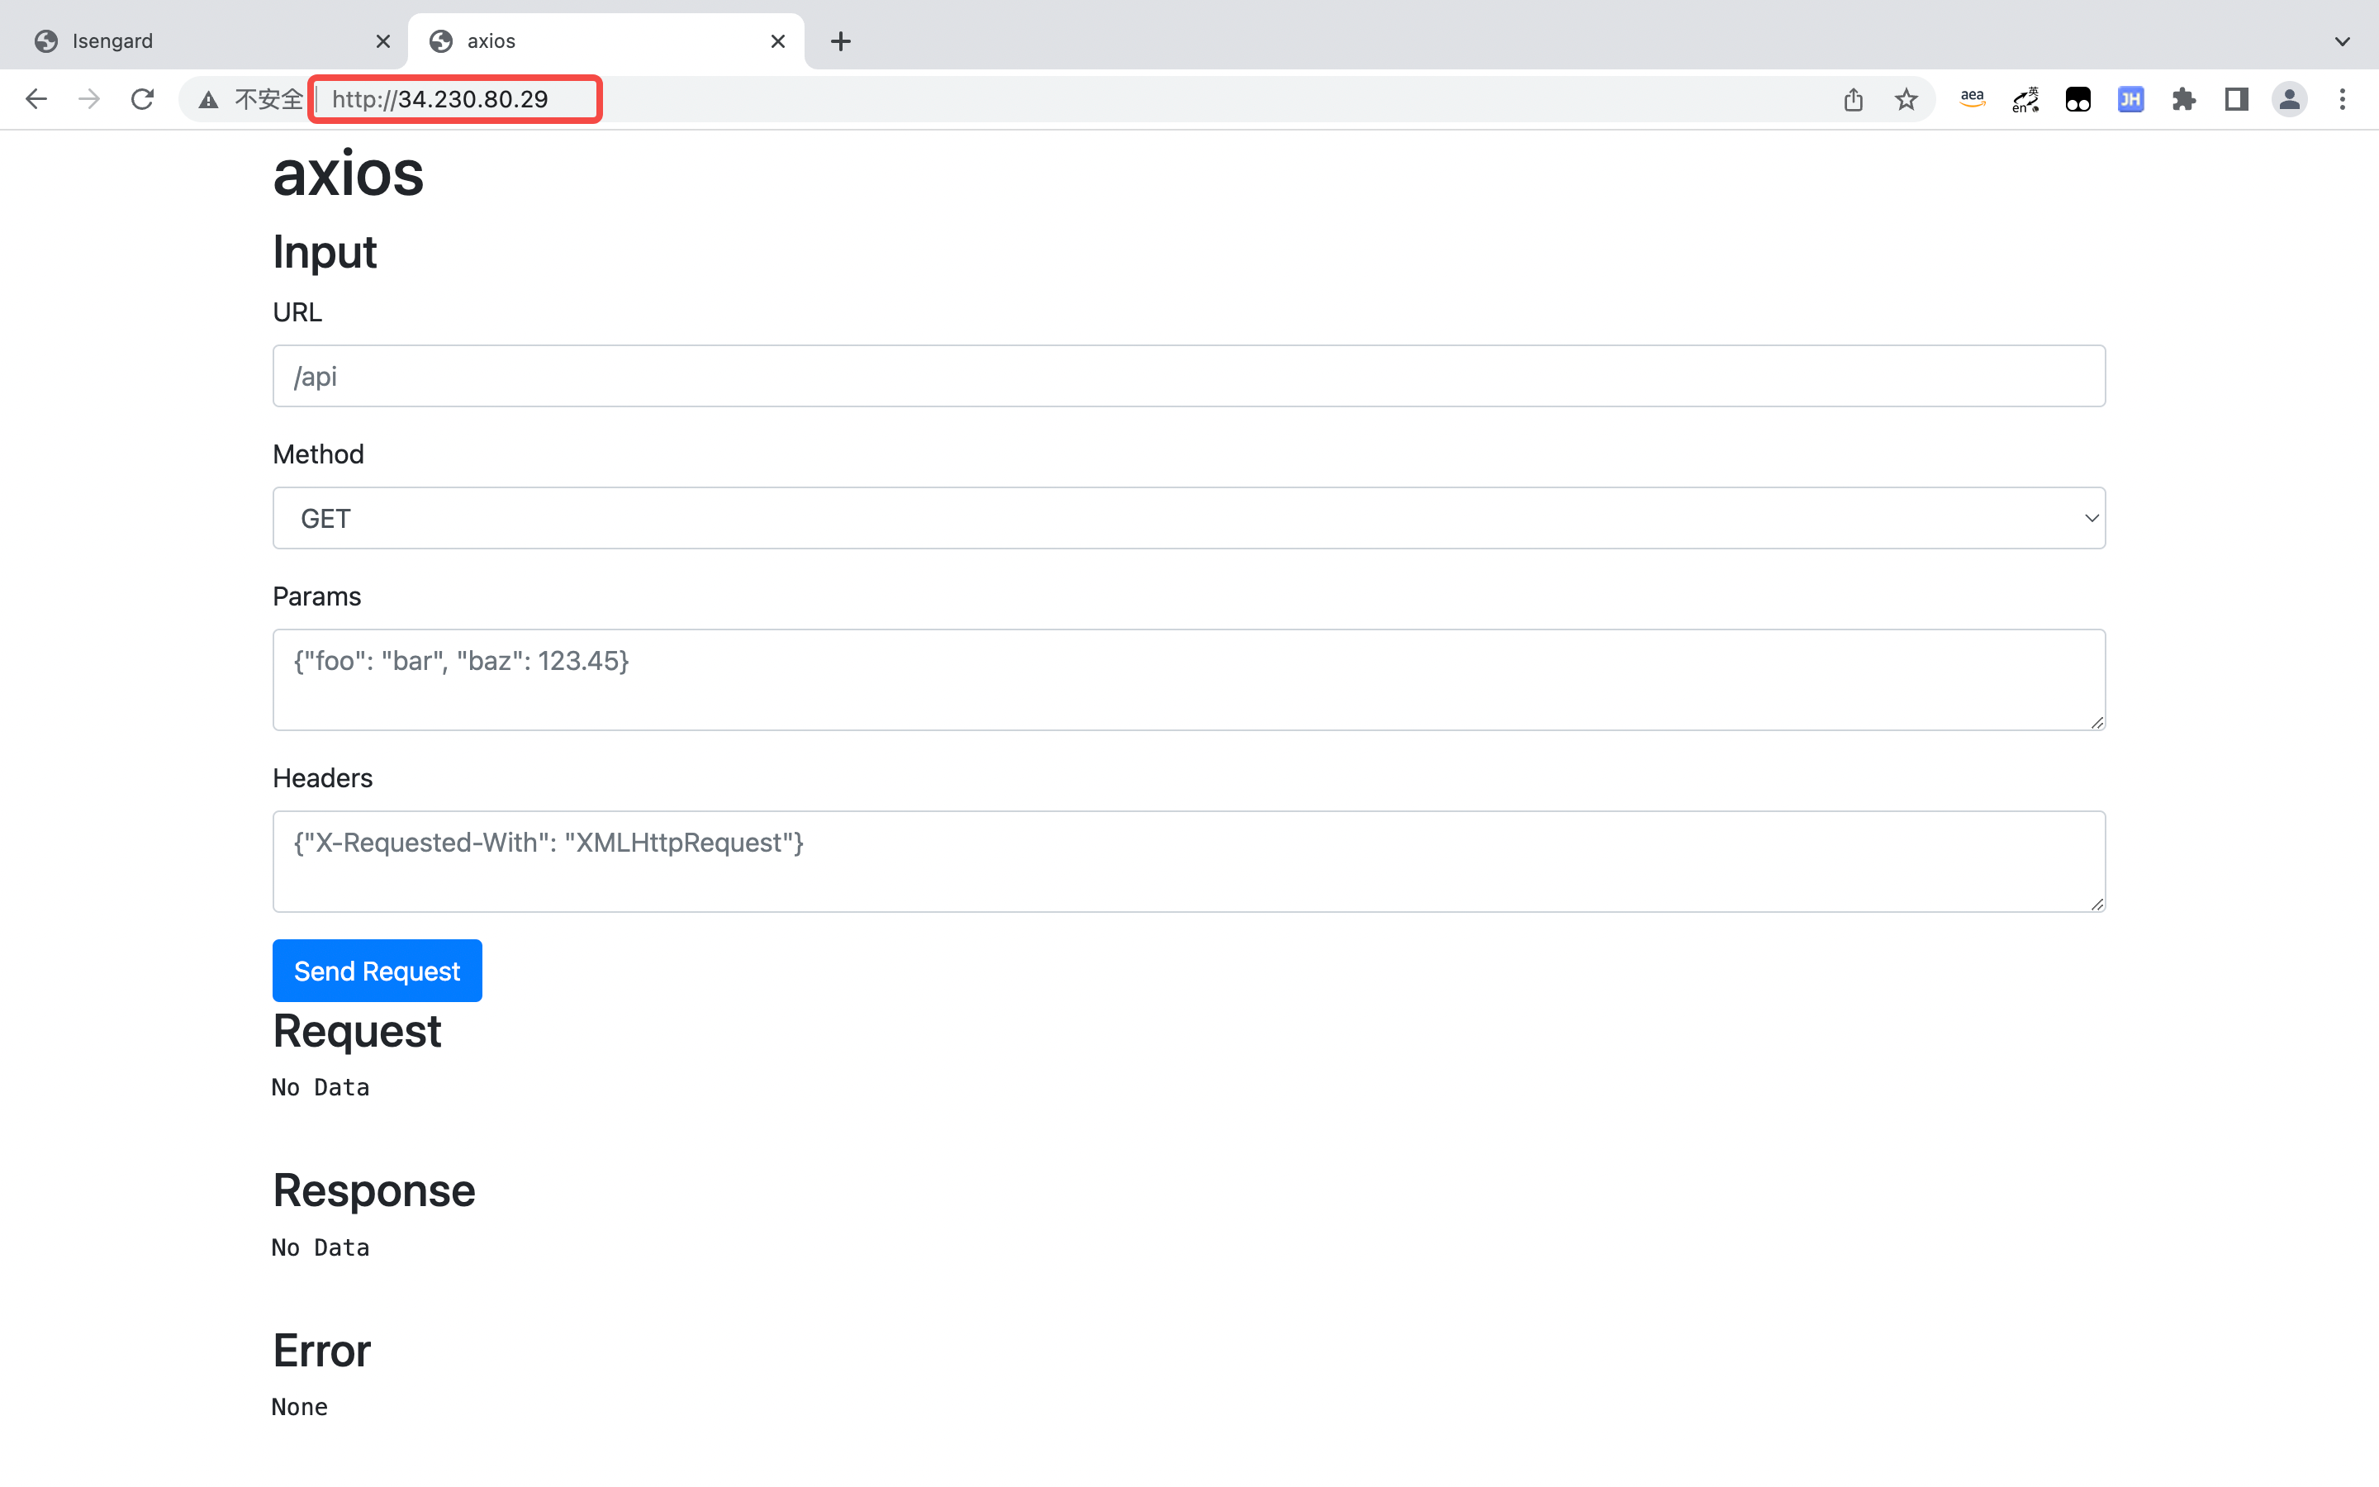Click the Send Request button
Image resolution: width=2379 pixels, height=1487 pixels.
pyautogui.click(x=378, y=971)
